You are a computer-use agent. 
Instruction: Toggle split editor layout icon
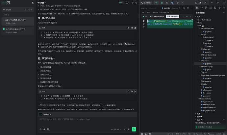click(188, 8)
